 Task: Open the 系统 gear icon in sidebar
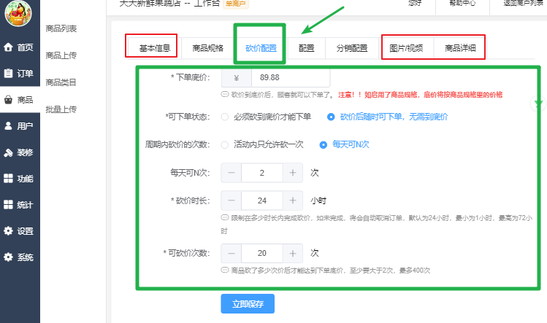coord(8,257)
